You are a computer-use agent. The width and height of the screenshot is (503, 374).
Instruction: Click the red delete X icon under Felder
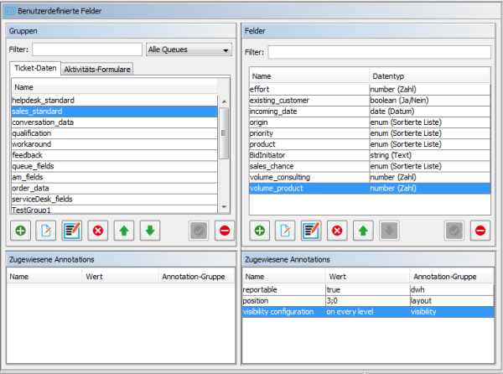pos(337,230)
